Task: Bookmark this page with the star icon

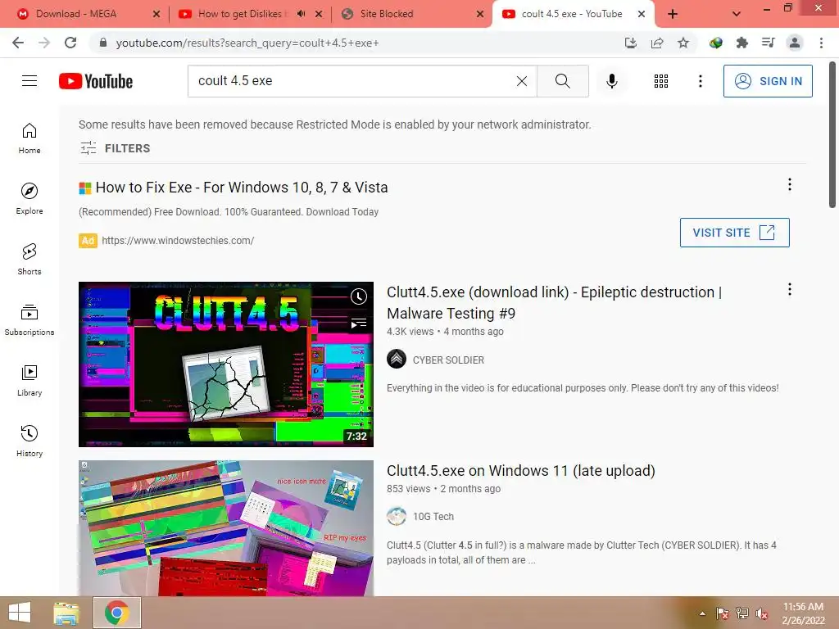Action: pos(683,43)
